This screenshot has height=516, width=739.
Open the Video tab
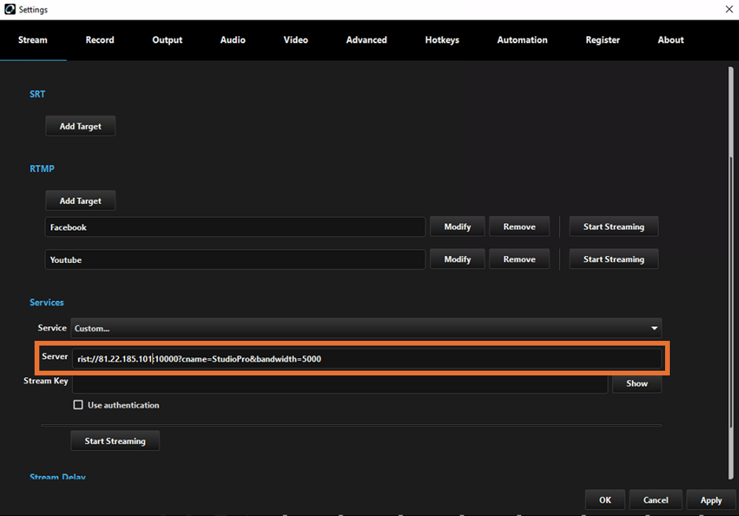[x=296, y=39]
